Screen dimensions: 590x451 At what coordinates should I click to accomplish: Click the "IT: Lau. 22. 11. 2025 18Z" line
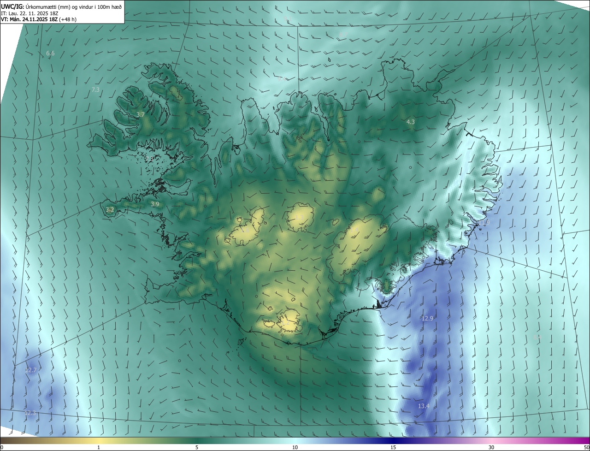click(30, 13)
